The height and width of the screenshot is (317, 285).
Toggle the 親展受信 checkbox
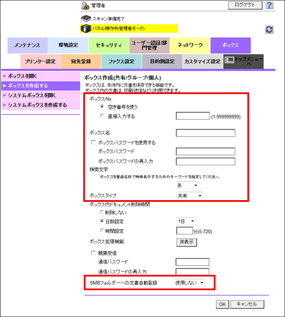(x=93, y=253)
